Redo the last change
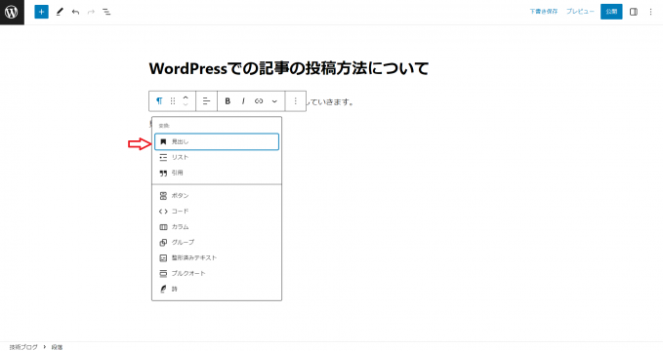Screen dimensions: 663x351 pyautogui.click(x=91, y=12)
